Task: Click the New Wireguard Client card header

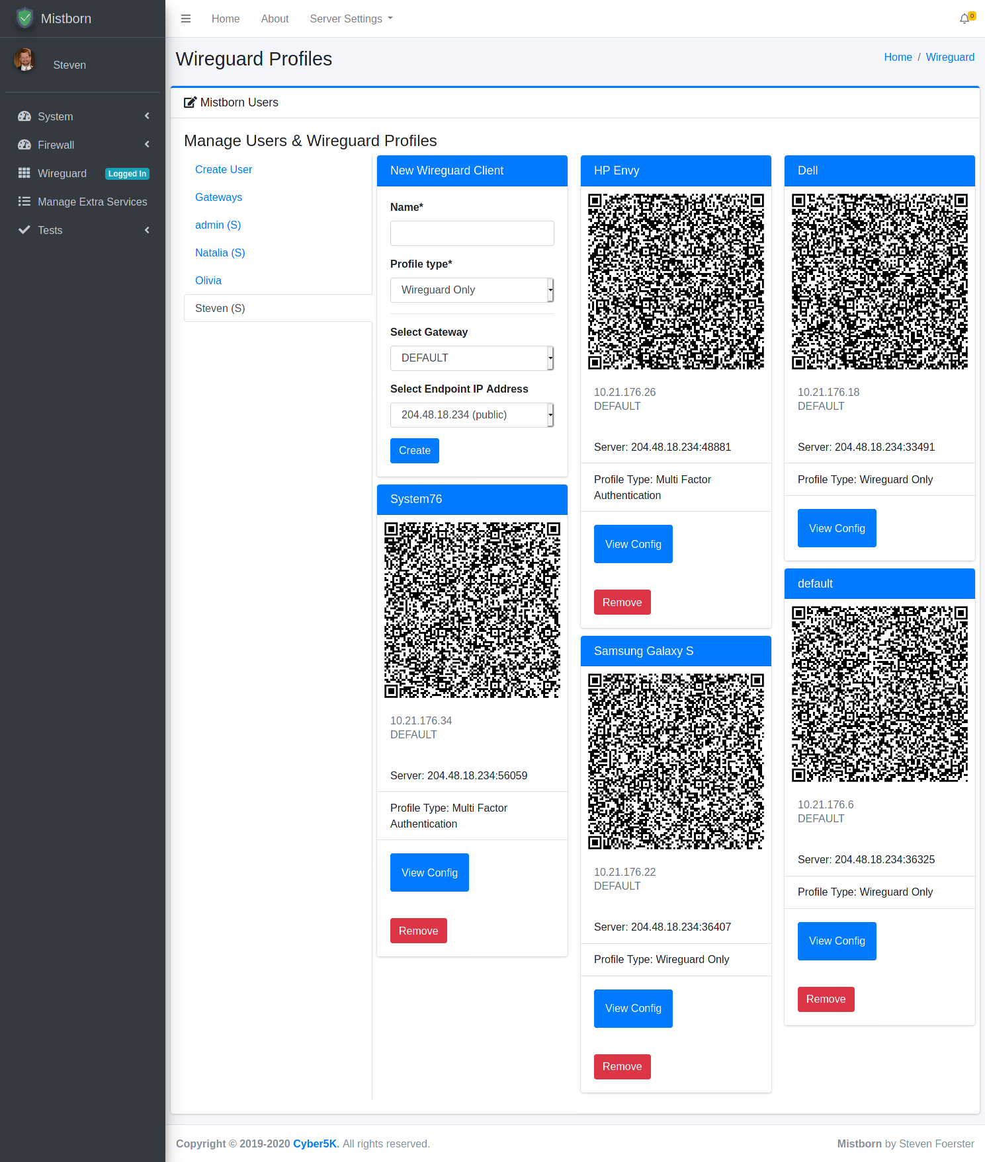Action: click(472, 171)
